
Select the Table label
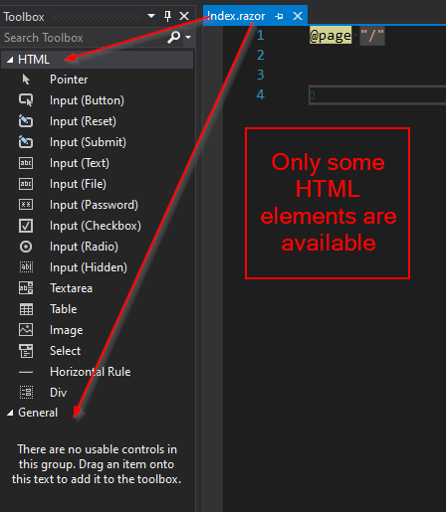click(x=64, y=309)
